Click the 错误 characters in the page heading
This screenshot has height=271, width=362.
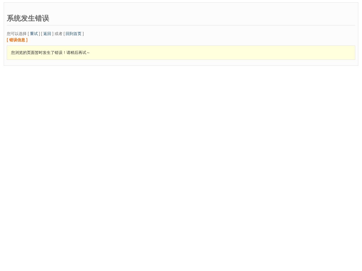pyautogui.click(x=42, y=18)
